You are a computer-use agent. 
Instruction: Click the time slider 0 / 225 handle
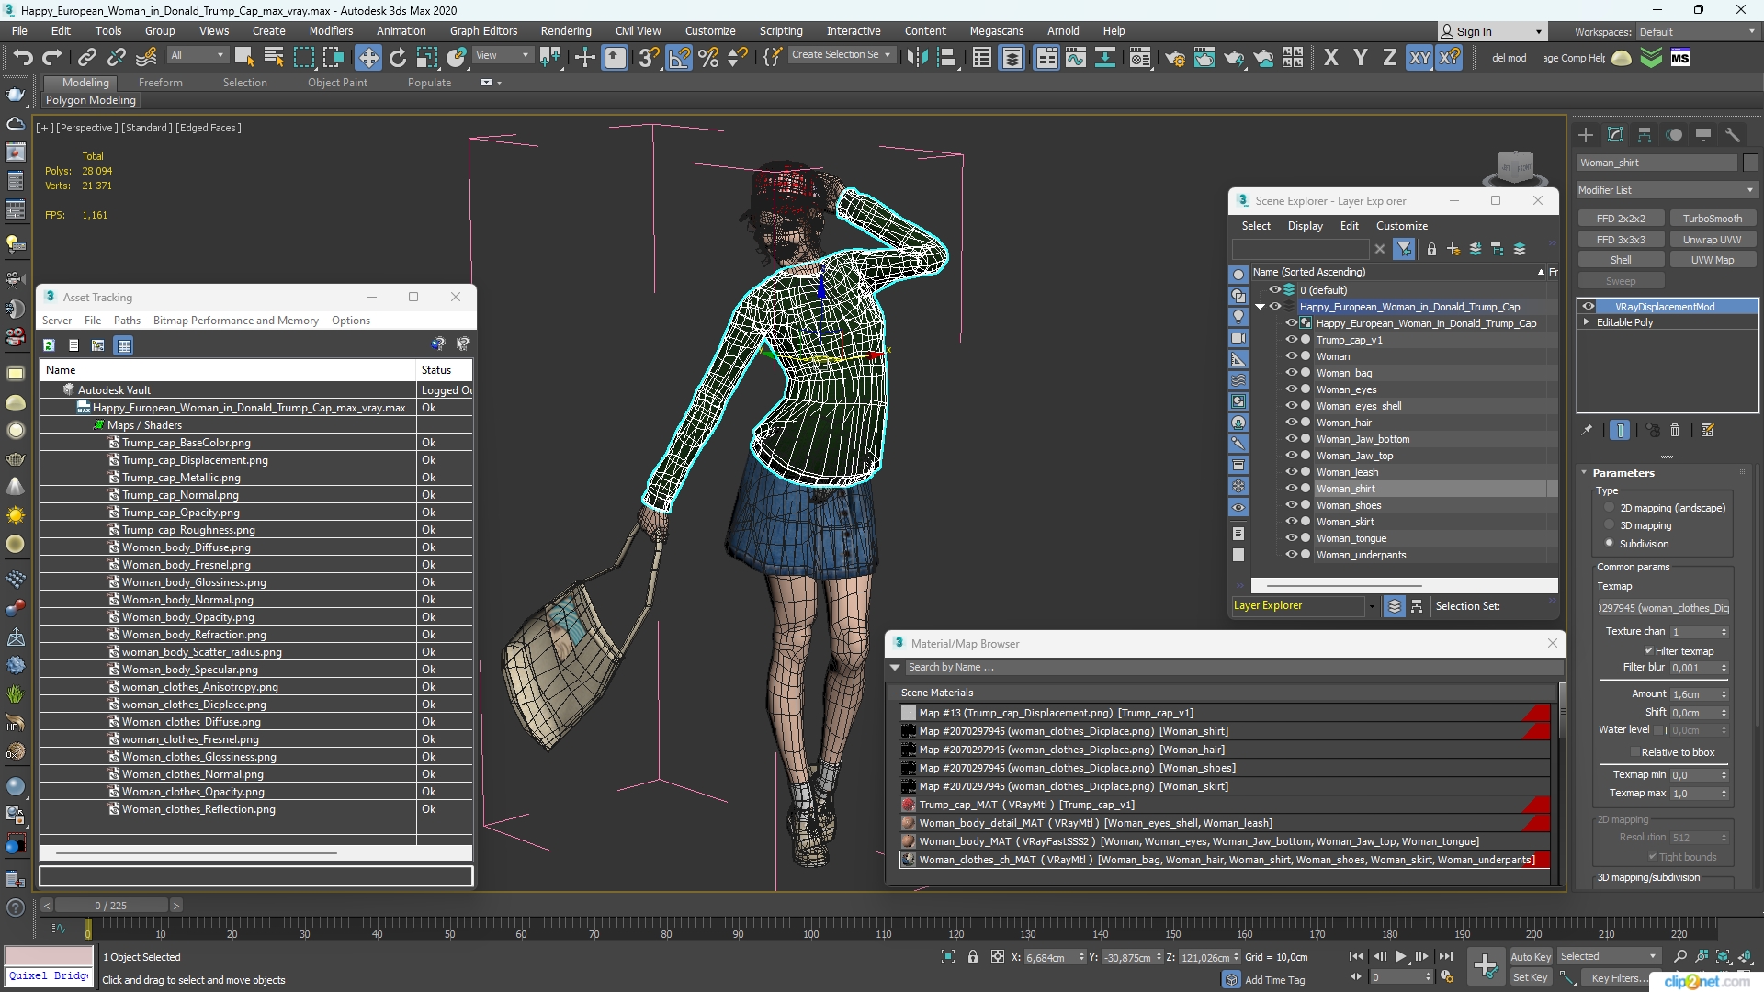point(110,906)
